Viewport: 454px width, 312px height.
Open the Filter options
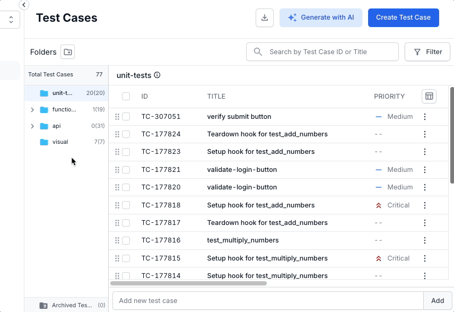pyautogui.click(x=427, y=52)
